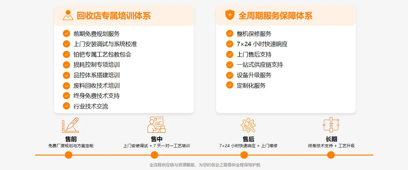Click the check icon next to 废料回收技术培训

click(x=66, y=86)
